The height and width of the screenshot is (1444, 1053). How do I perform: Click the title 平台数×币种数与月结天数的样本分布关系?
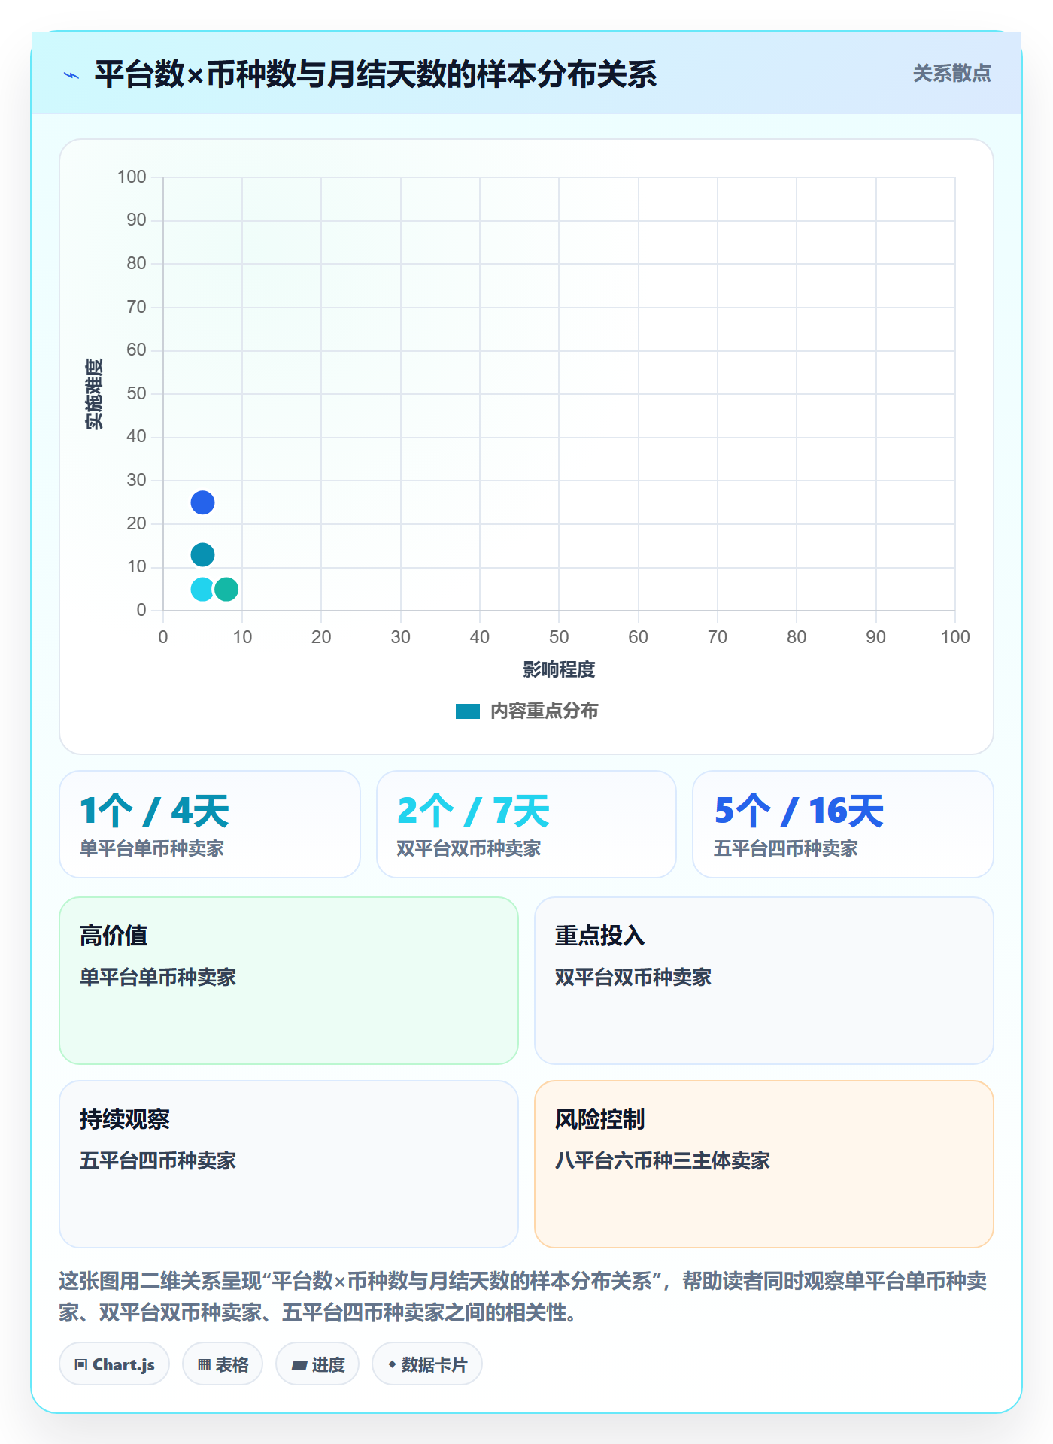(x=375, y=74)
